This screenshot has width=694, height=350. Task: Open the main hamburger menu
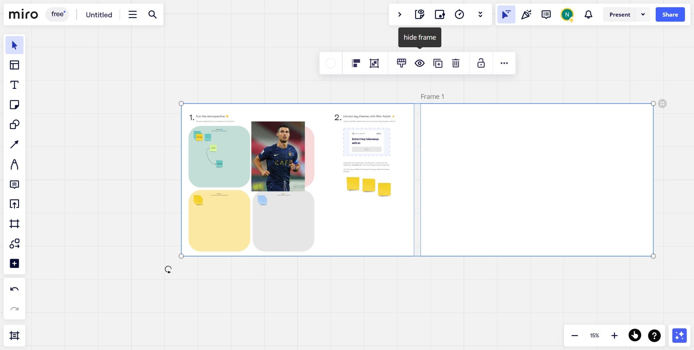pyautogui.click(x=133, y=14)
